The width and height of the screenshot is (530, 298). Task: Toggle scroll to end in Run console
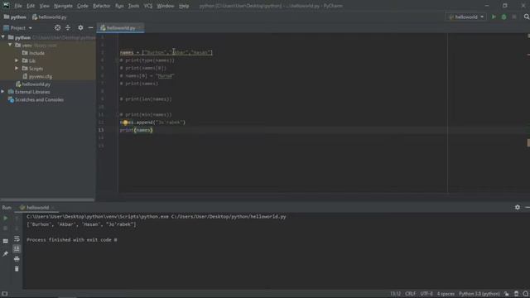[x=17, y=248]
